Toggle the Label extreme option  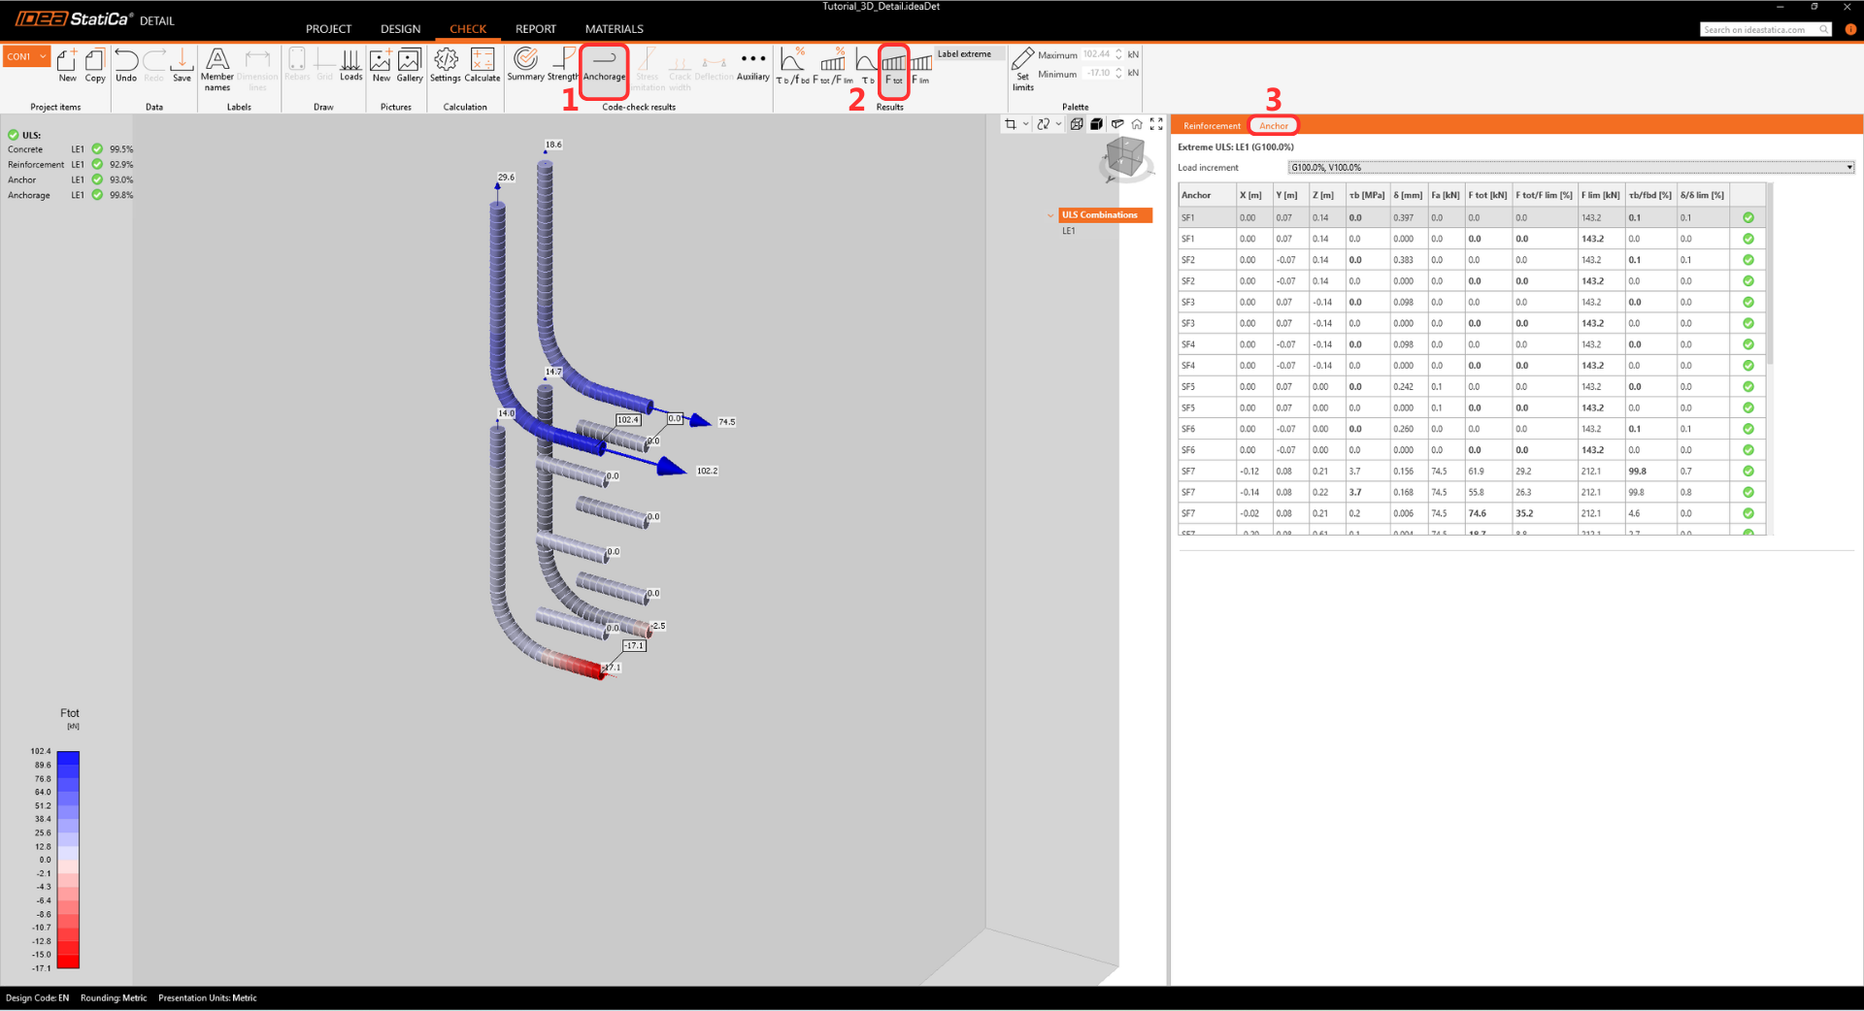coord(964,54)
